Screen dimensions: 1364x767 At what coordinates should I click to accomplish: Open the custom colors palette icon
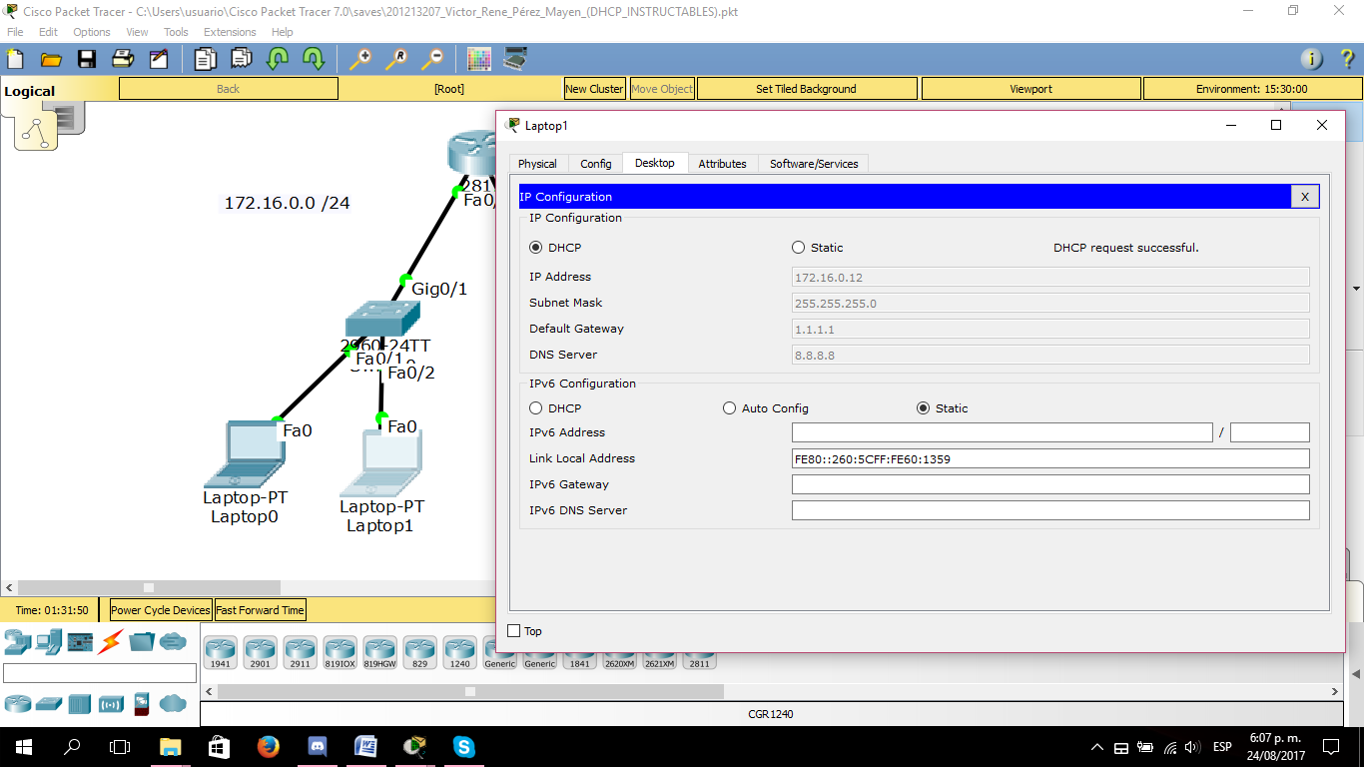pyautogui.click(x=478, y=59)
